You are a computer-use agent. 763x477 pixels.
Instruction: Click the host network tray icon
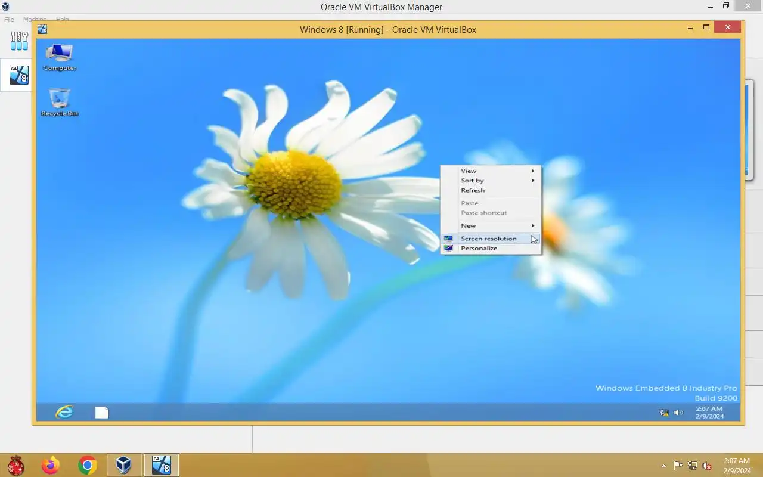pyautogui.click(x=693, y=466)
